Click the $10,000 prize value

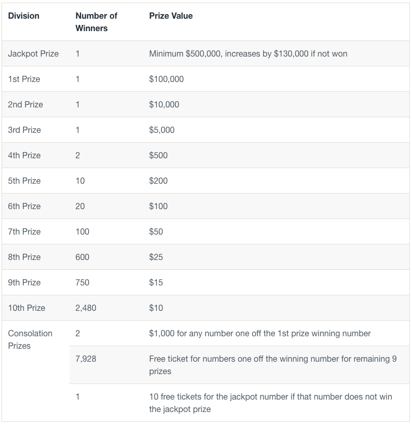[x=164, y=105]
